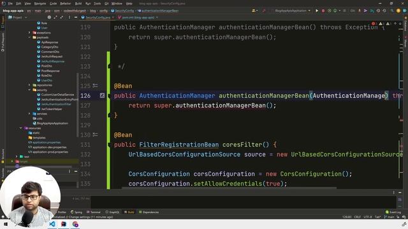Open the Project view type dropdown
Viewport: 408px width, 229px height.
pos(17,17)
